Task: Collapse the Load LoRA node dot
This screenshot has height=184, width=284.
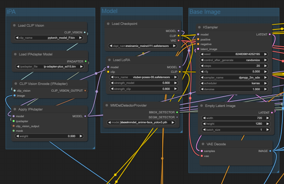Action: 109,60
